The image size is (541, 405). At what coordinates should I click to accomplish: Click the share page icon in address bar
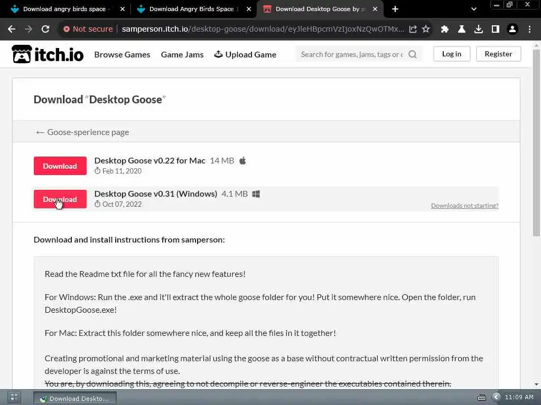413,30
